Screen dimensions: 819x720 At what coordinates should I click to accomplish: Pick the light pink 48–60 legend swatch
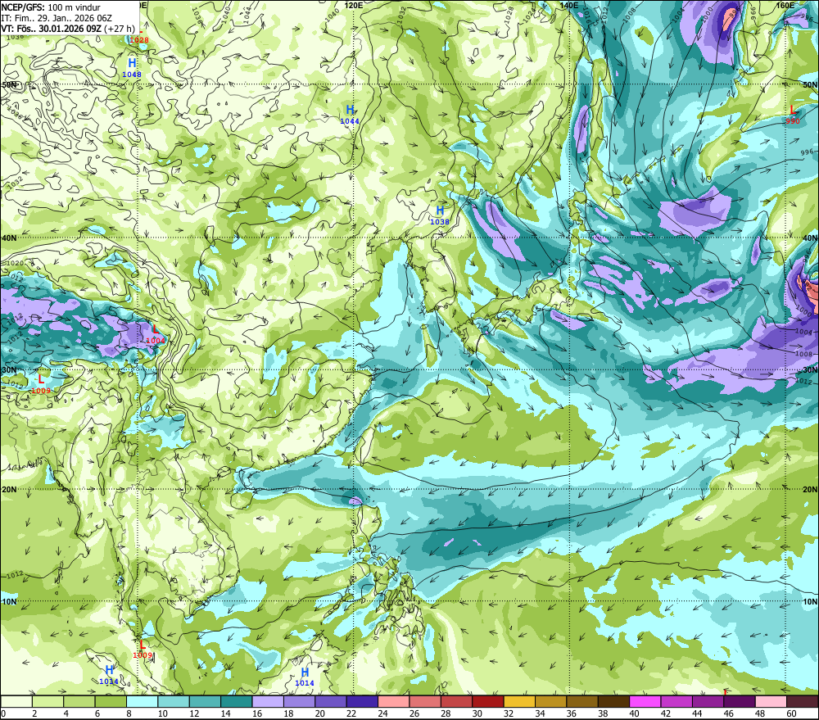click(771, 701)
